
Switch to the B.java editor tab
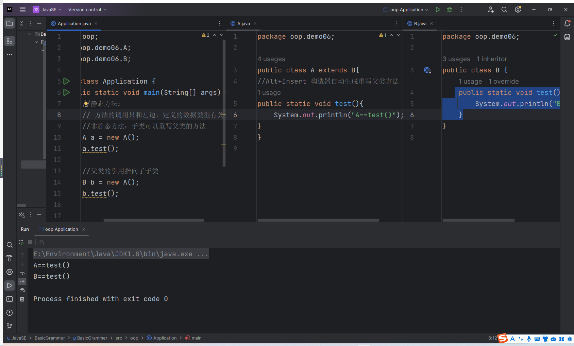point(420,23)
